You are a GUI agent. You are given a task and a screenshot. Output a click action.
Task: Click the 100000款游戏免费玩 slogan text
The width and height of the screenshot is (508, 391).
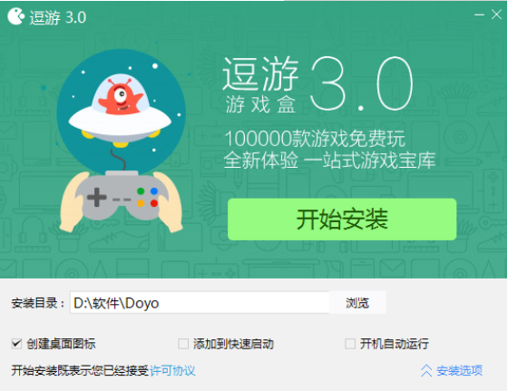pyautogui.click(x=315, y=139)
